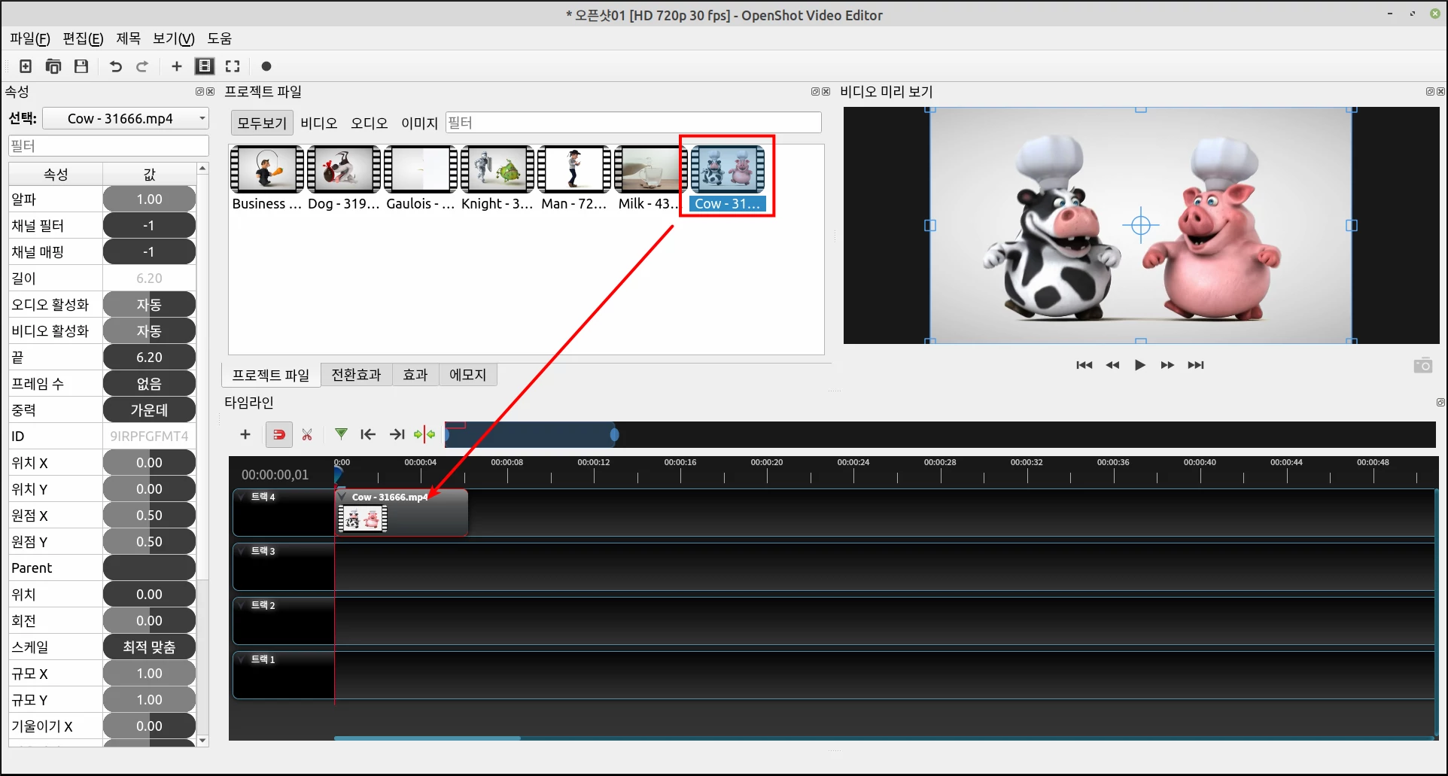The image size is (1448, 776).
Task: Click the Save Project toolbar icon
Action: click(81, 66)
